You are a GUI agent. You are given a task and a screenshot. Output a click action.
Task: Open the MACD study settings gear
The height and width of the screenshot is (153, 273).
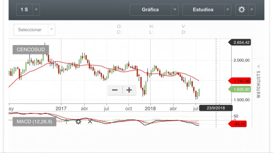(x=78, y=122)
